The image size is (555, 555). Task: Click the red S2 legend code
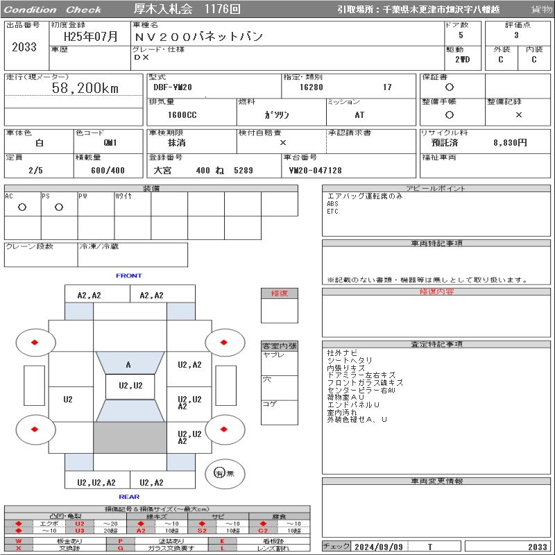202,530
